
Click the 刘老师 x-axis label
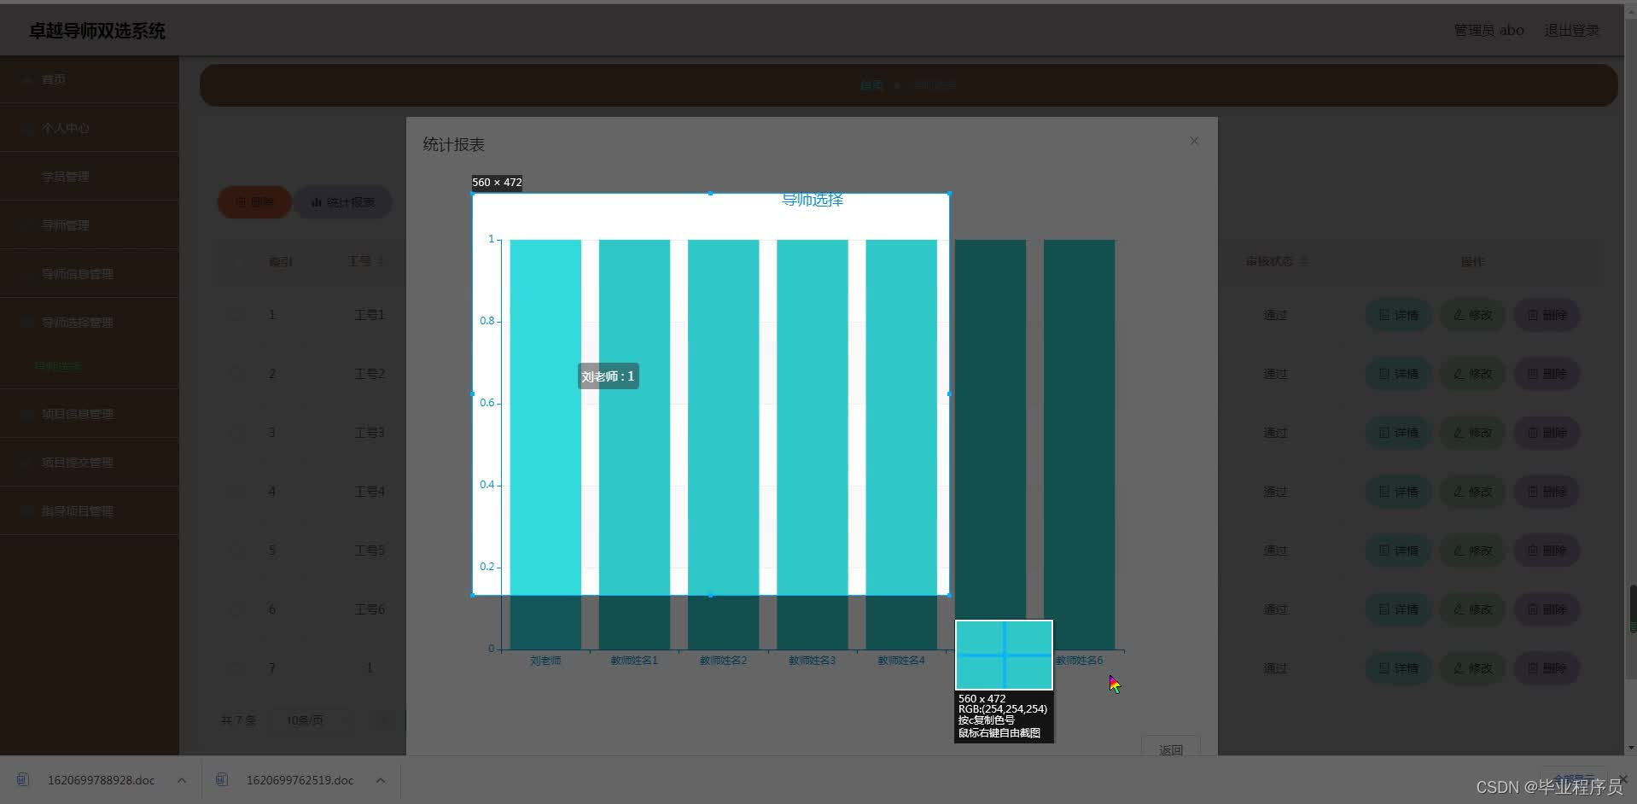point(545,661)
